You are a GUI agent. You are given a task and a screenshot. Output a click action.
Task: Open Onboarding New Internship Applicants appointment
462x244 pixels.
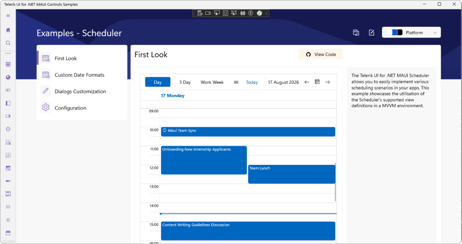[x=204, y=160]
